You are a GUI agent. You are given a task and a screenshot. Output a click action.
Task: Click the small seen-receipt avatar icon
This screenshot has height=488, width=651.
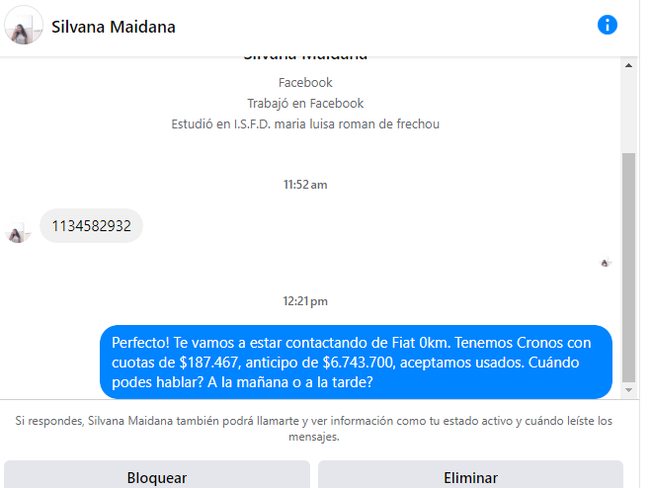tap(606, 263)
